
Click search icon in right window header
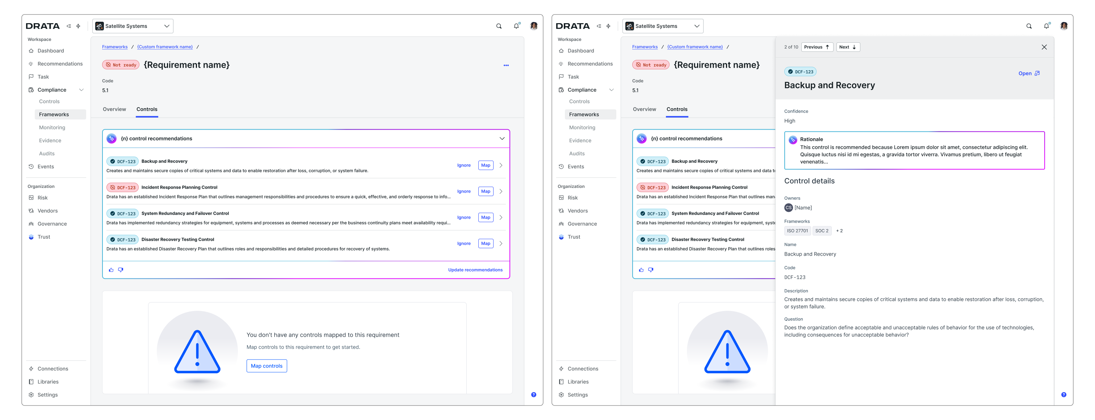tap(1029, 26)
